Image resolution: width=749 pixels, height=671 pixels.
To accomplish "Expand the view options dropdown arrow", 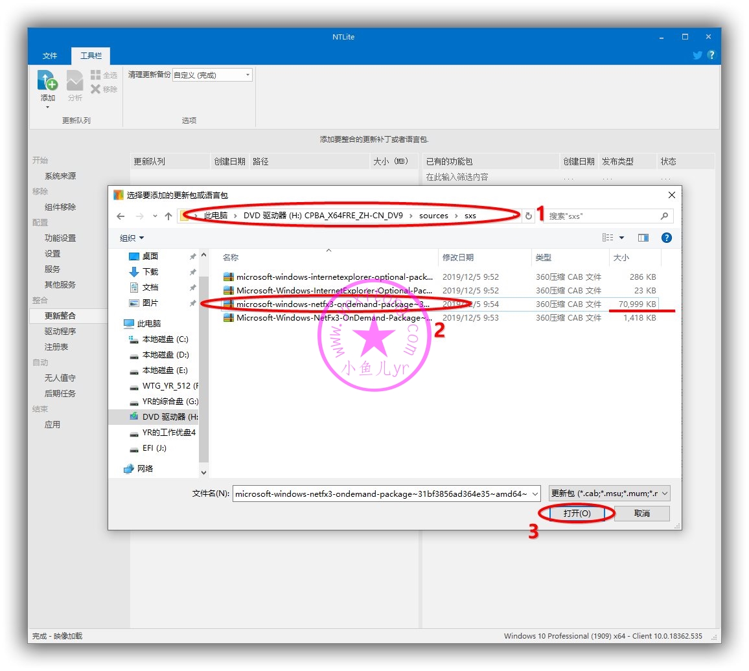I will pyautogui.click(x=621, y=238).
